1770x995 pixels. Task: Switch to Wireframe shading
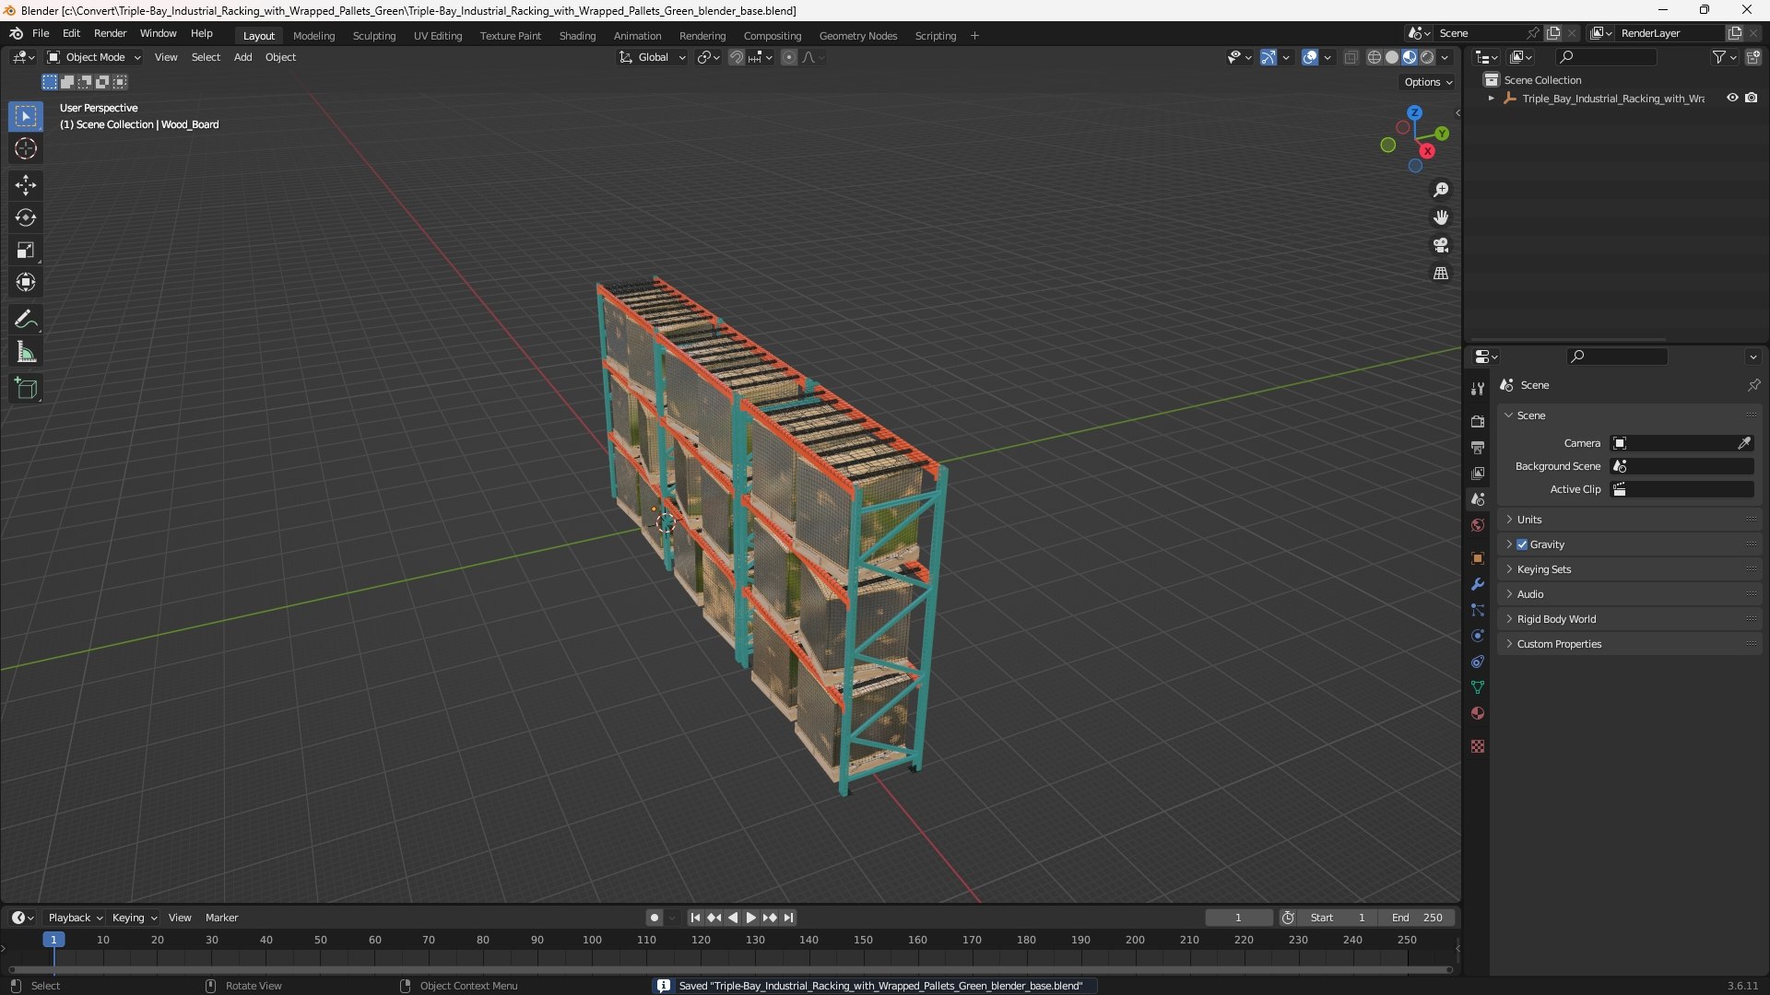point(1374,57)
